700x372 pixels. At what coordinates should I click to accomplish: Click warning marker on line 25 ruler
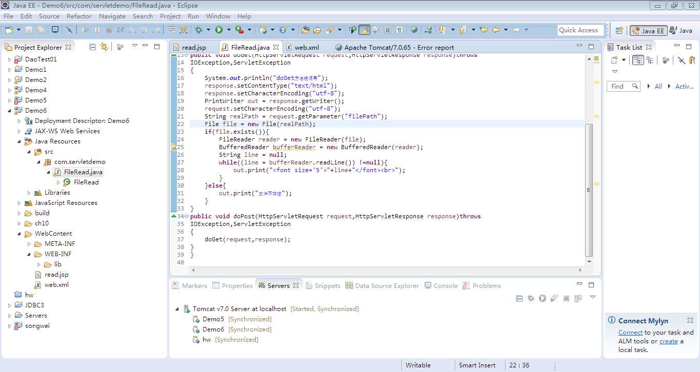coord(174,147)
